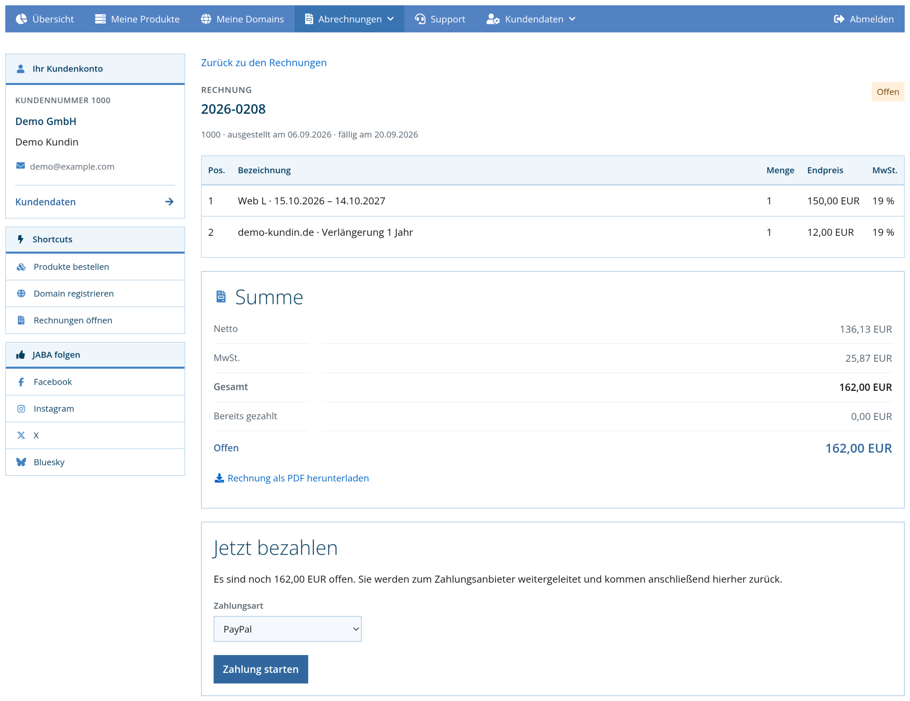
Task: Visit the Facebook link
Action: [x=95, y=381]
